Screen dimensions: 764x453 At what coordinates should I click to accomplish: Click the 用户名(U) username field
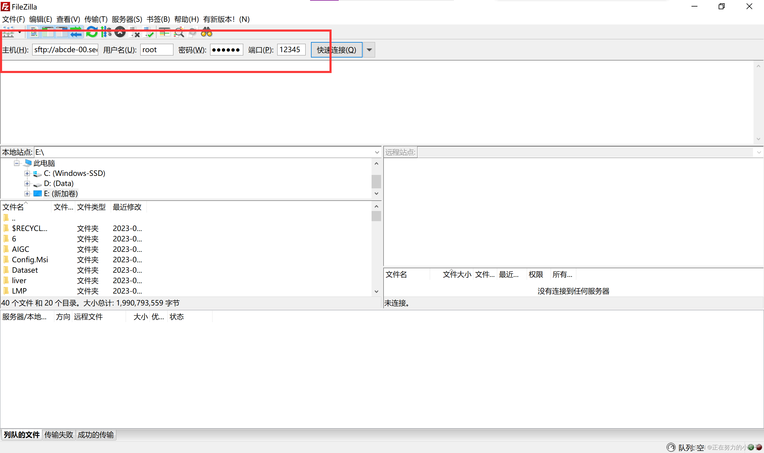156,50
